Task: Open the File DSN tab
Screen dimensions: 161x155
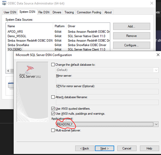Action: [44, 12]
